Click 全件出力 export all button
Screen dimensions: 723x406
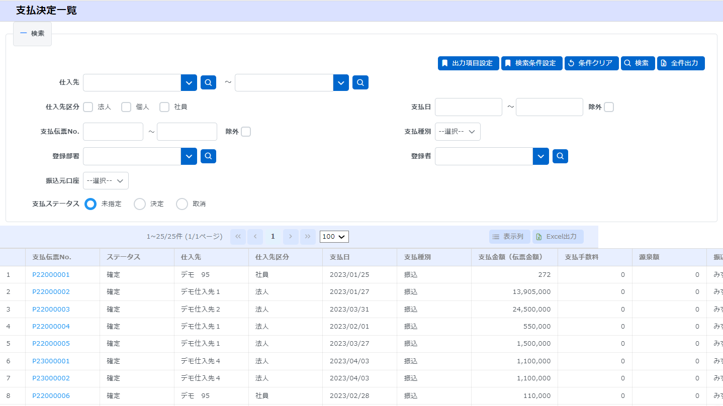pyautogui.click(x=681, y=63)
